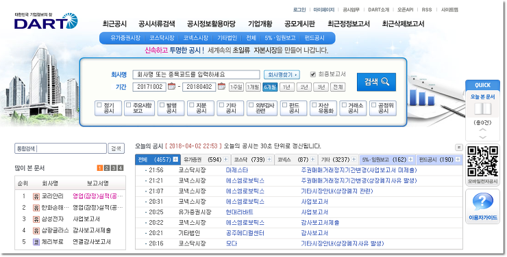Open the end date calendar picker

coord(221,86)
